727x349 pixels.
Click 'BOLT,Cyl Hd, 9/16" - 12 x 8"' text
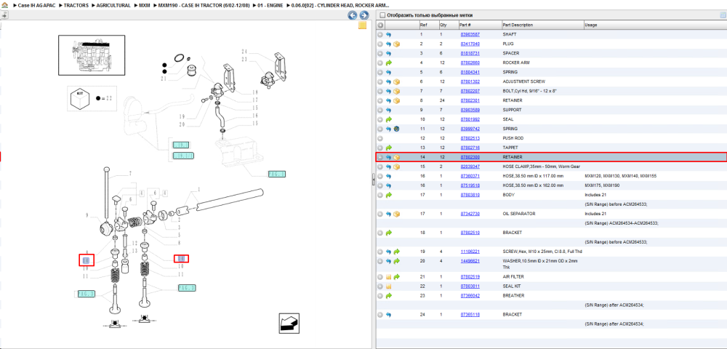529,91
